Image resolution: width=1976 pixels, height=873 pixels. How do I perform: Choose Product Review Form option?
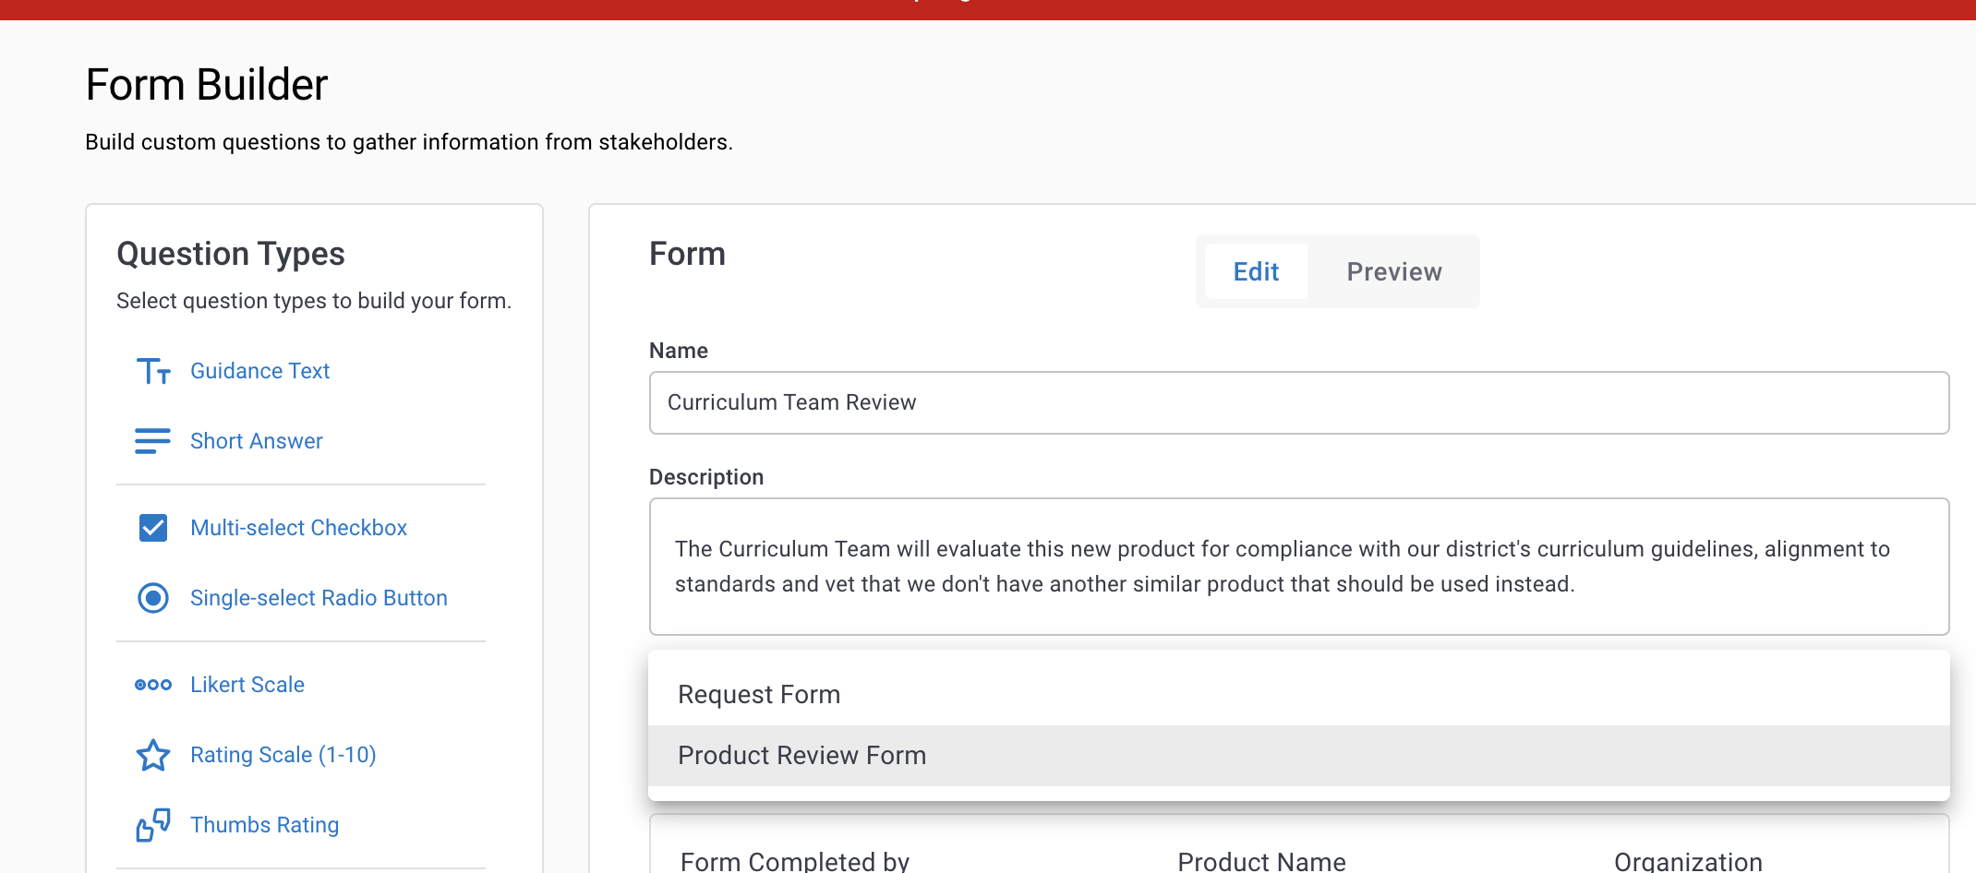point(801,755)
